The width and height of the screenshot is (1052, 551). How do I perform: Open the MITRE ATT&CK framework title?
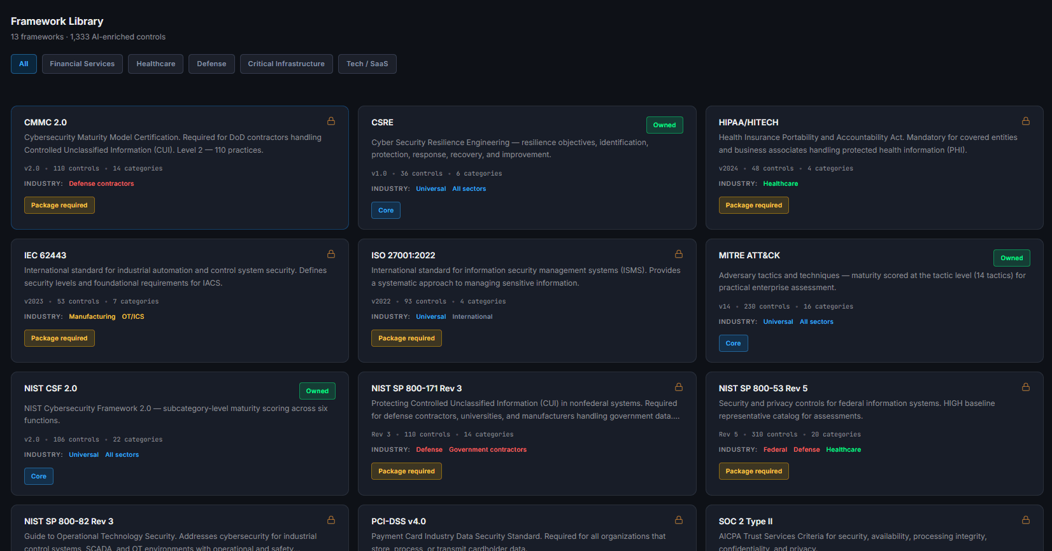749,255
